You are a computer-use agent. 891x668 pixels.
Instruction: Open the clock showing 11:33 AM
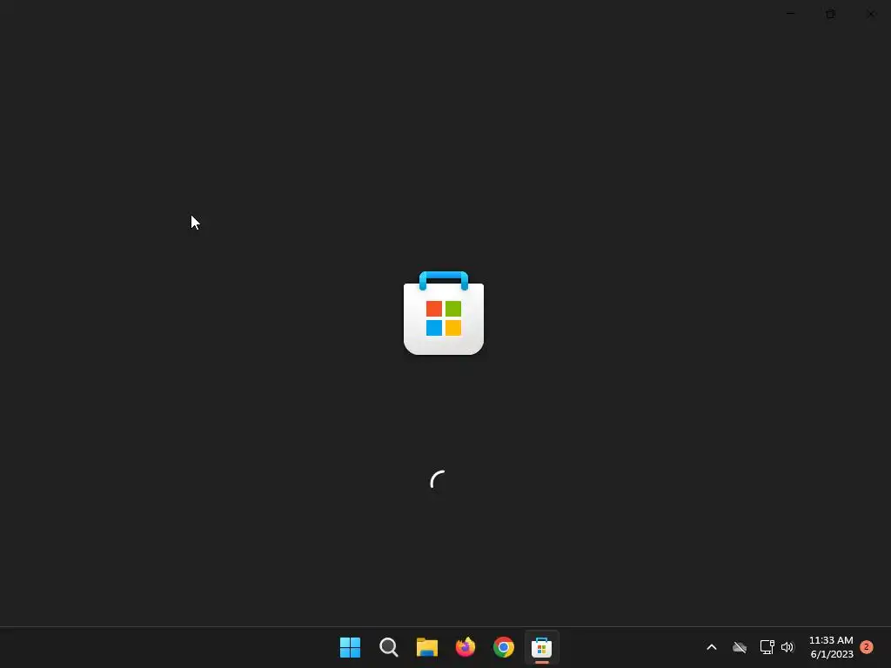831,647
